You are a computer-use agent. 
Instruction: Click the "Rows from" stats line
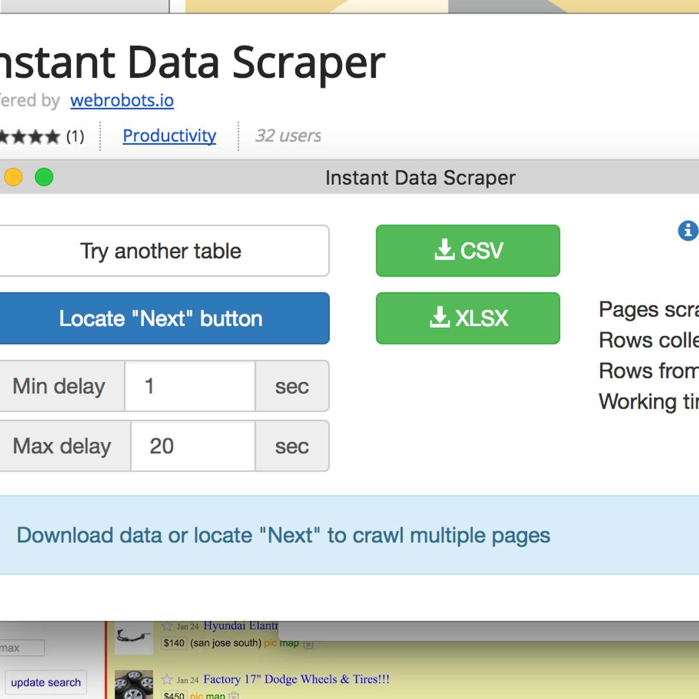649,370
